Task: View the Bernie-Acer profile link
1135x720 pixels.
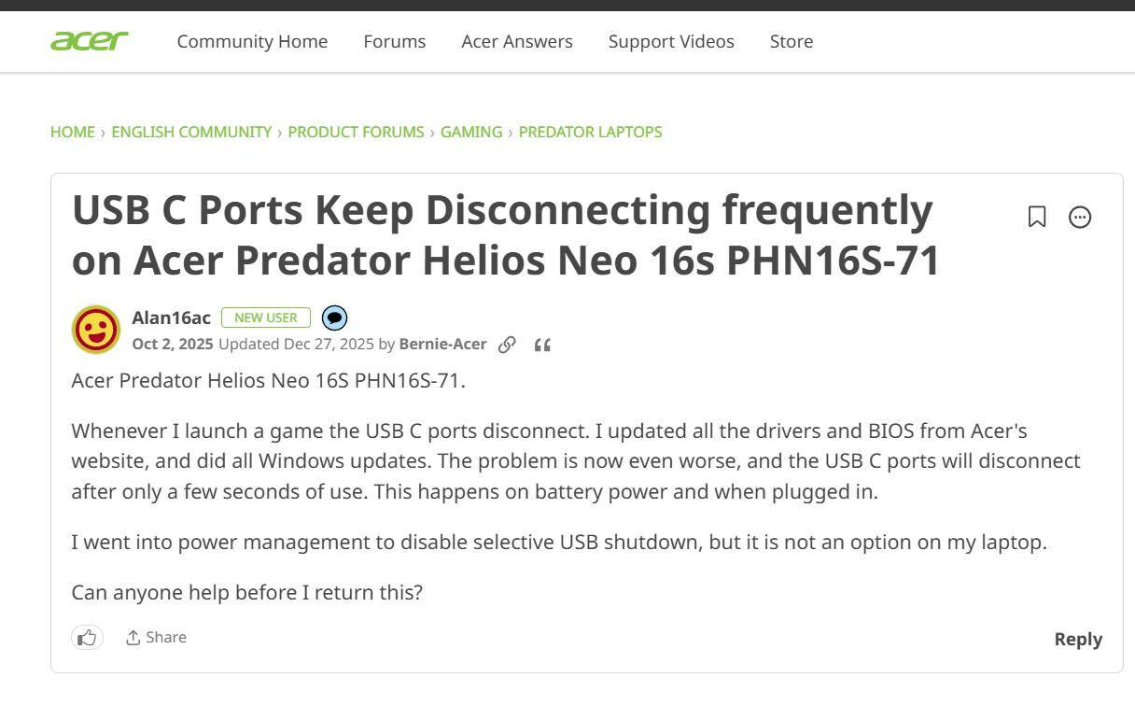Action: point(442,344)
